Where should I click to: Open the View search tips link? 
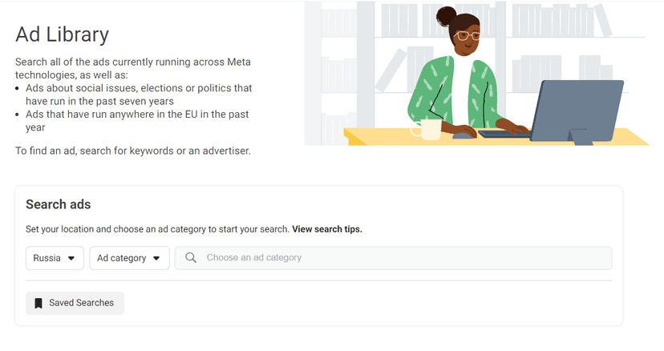tap(327, 229)
